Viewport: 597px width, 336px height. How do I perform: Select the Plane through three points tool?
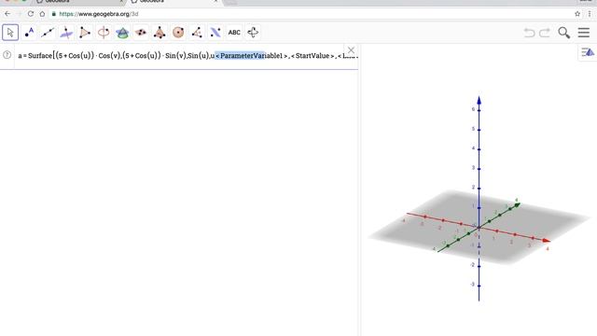click(x=141, y=33)
